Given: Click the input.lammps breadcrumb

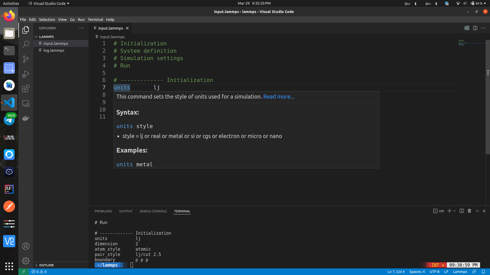Looking at the screenshot, I should [110, 37].
